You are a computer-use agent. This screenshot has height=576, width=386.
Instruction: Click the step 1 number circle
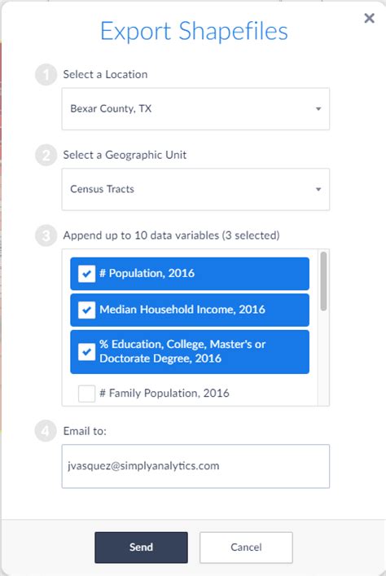click(x=46, y=75)
